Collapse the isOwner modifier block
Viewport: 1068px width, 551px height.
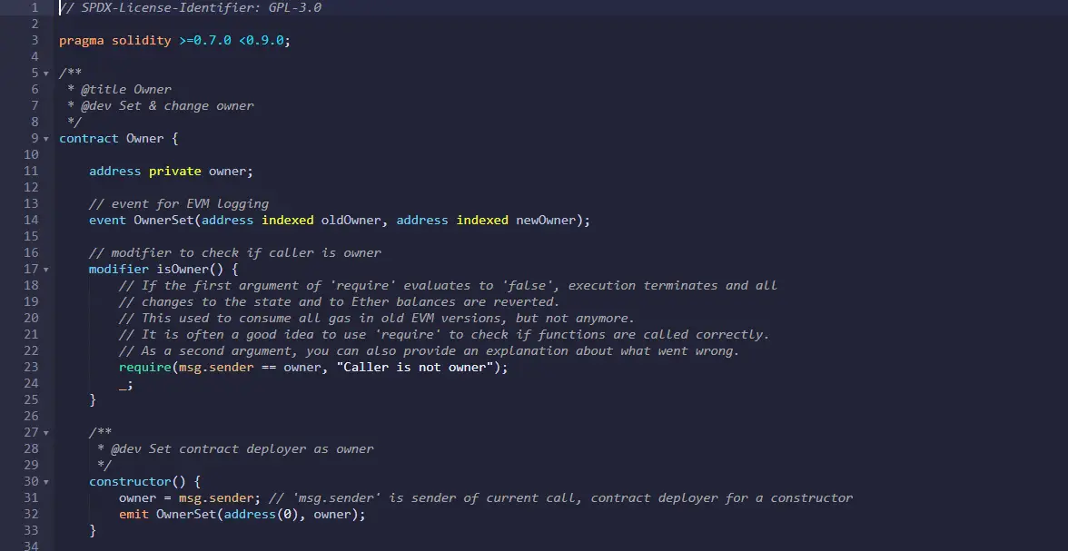click(x=45, y=269)
